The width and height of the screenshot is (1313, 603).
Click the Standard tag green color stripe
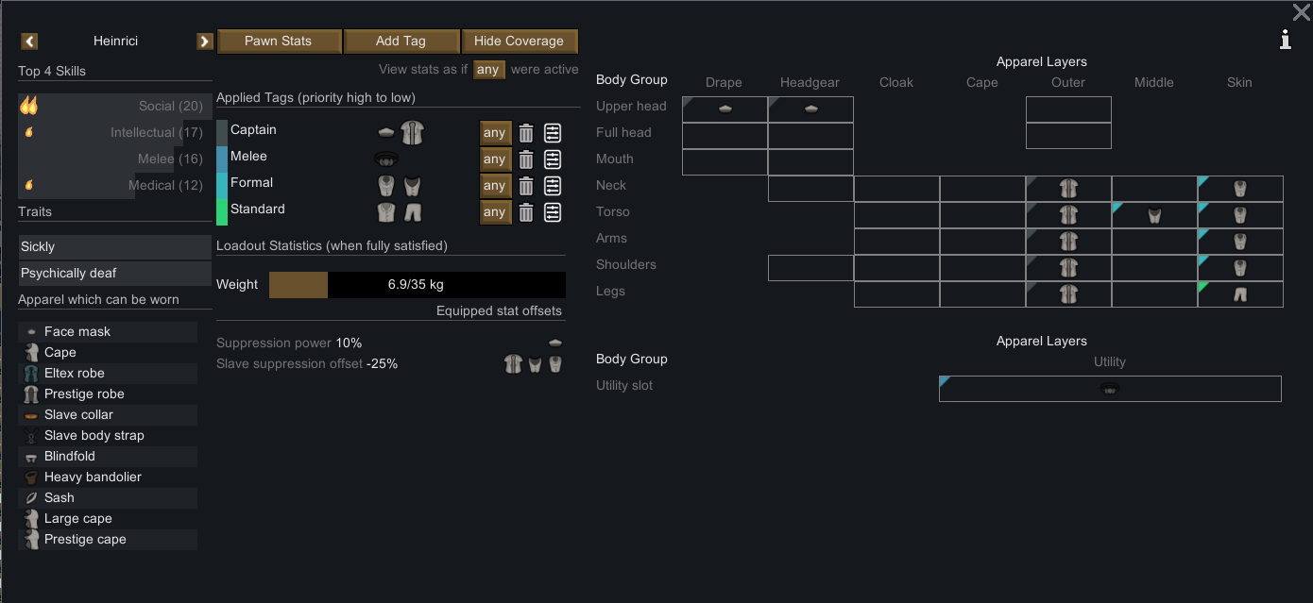point(222,212)
